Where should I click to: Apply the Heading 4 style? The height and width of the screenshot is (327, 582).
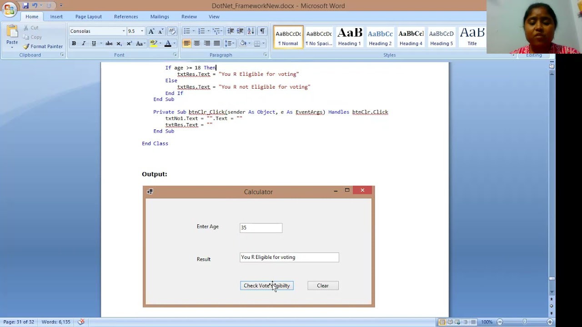[411, 37]
